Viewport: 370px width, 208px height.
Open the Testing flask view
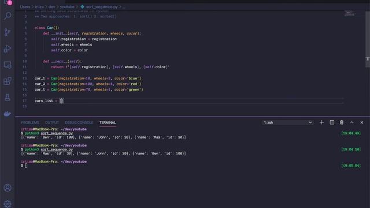(x=8, y=97)
